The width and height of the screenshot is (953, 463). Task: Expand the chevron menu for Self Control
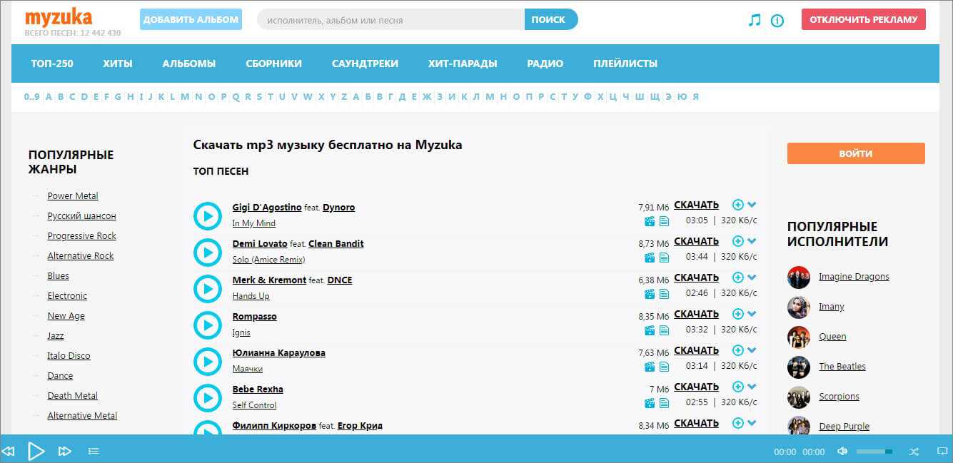coord(752,387)
